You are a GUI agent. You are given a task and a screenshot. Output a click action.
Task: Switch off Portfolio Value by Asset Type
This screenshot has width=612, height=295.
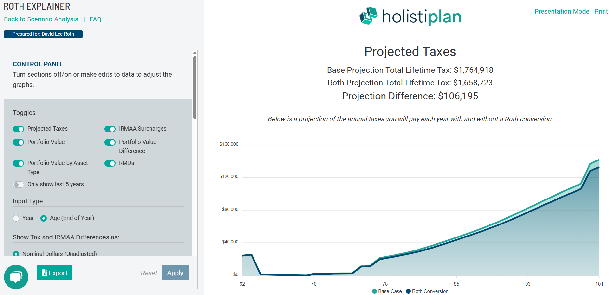[x=19, y=163]
